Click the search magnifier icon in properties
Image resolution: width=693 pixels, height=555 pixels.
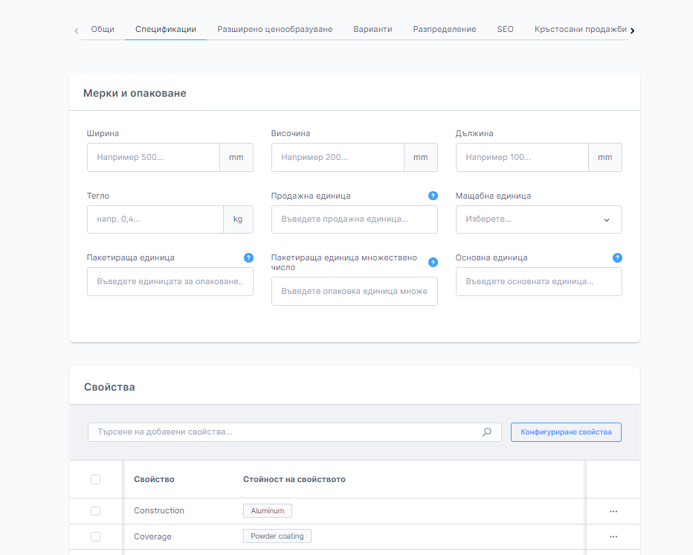pyautogui.click(x=487, y=432)
